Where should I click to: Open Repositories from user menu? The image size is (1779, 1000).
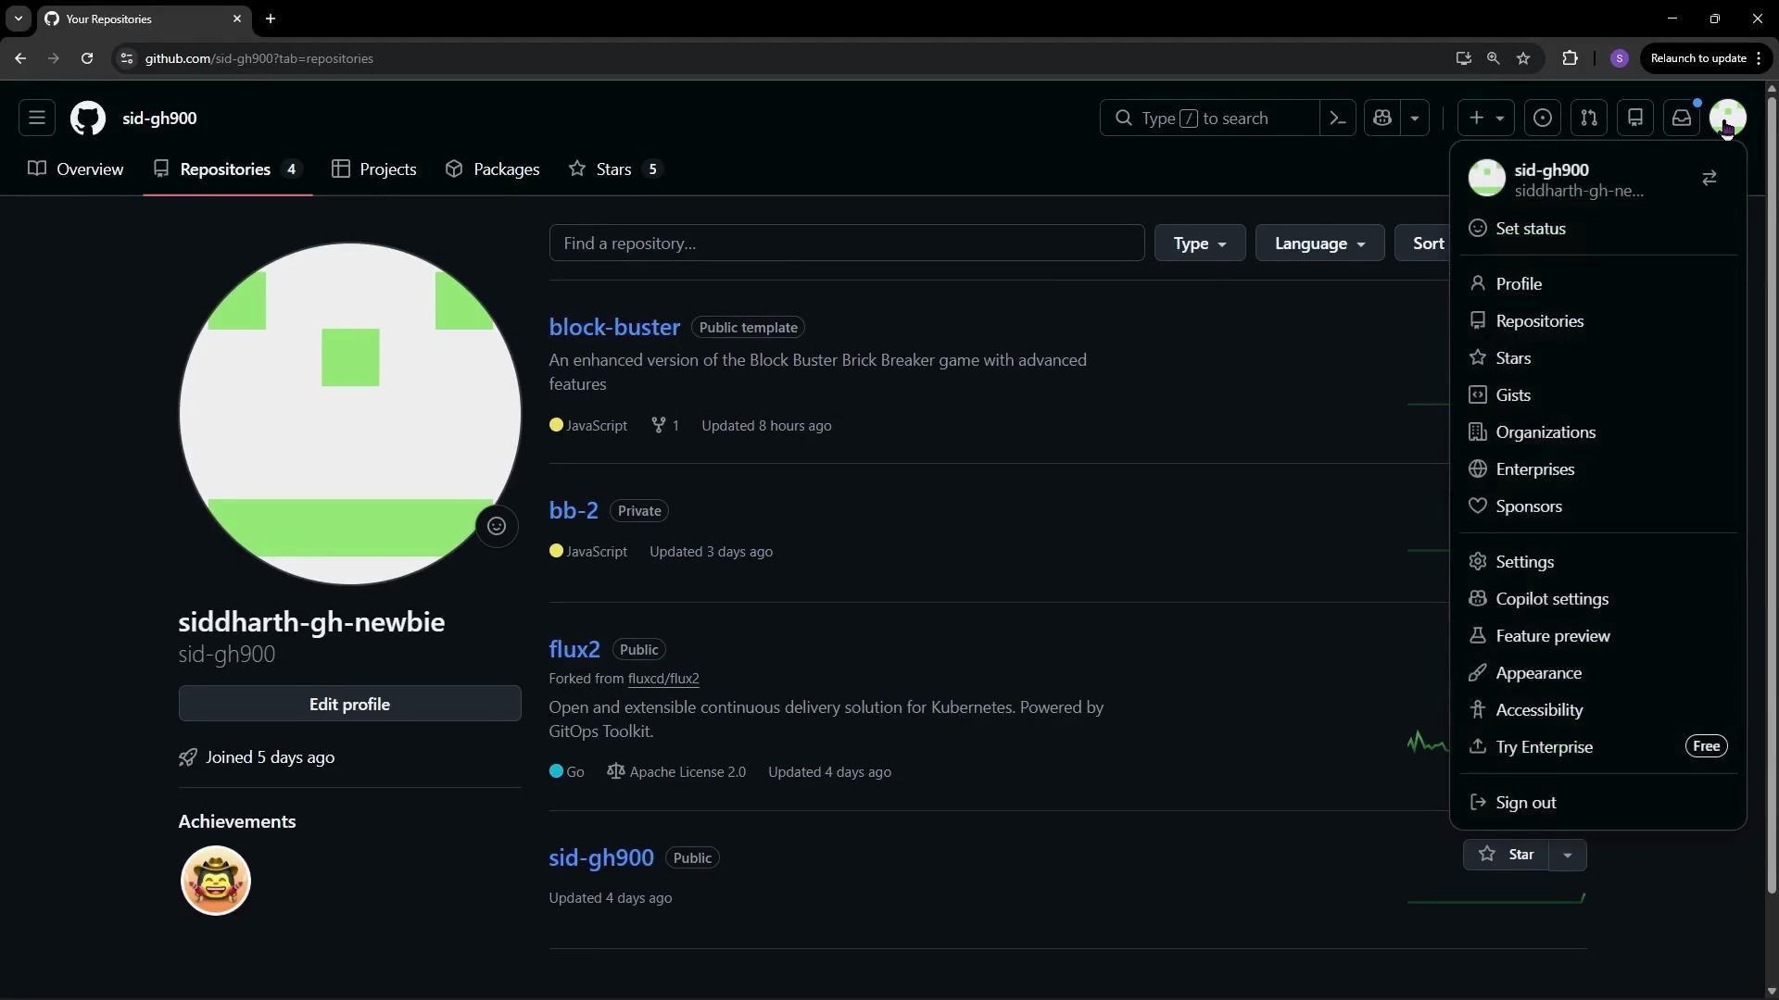[1598, 320]
